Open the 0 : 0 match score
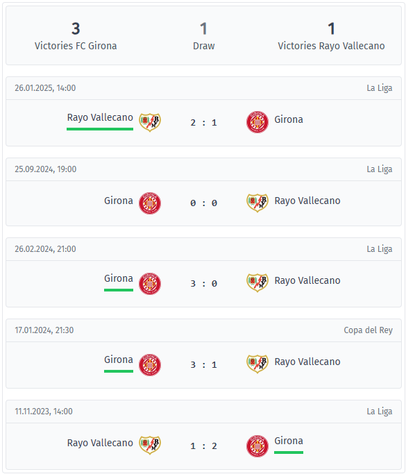This screenshot has width=406, height=474. click(x=204, y=203)
